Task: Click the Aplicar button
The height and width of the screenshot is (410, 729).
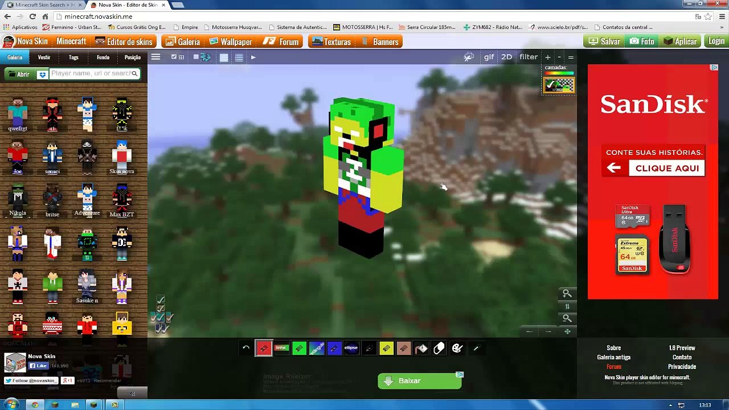Action: coord(680,42)
